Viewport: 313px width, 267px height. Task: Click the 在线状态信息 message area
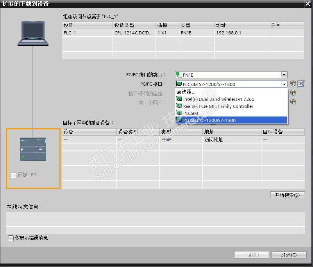[x=155, y=223]
